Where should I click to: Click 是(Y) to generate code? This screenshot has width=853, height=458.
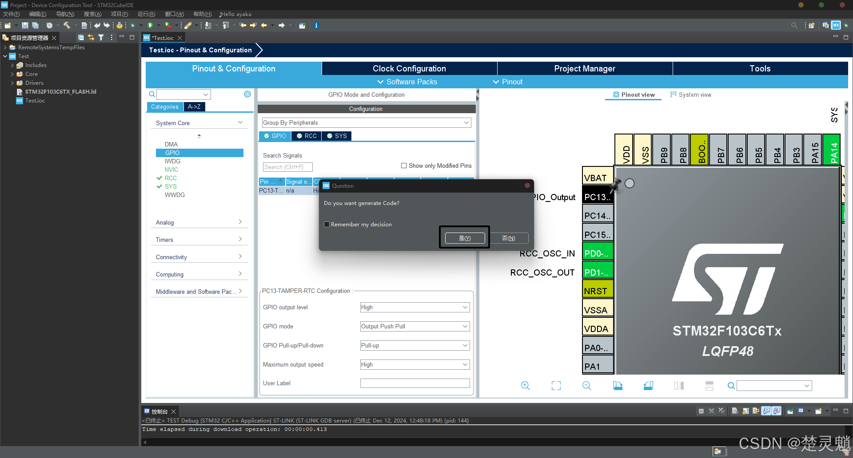tap(465, 238)
